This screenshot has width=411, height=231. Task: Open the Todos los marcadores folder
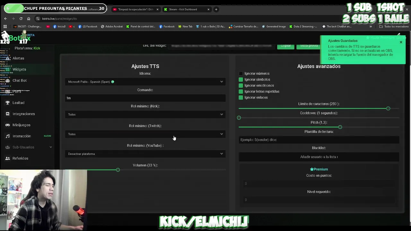click(394, 27)
